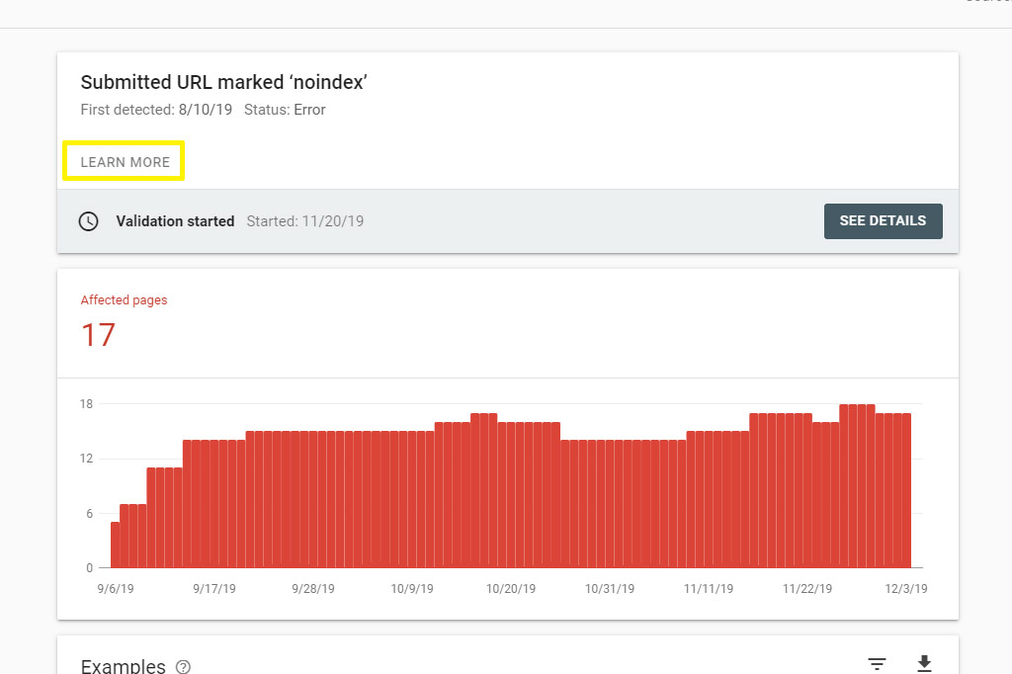Viewport: 1012px width, 674px height.
Task: Click the 'First detected: 8/10/19' text
Action: click(156, 110)
